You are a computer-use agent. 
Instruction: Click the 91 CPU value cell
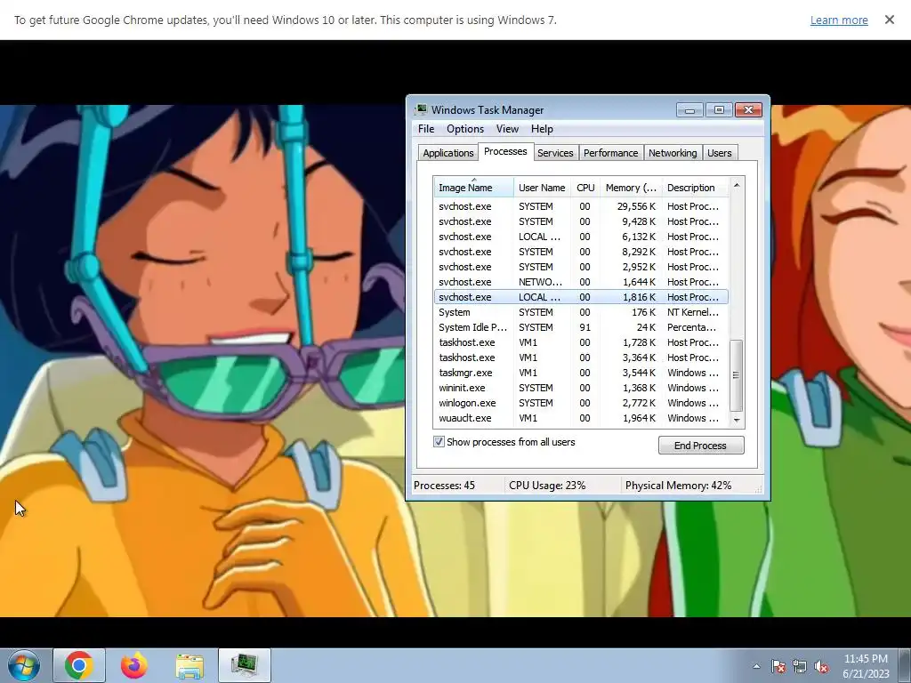(x=585, y=327)
